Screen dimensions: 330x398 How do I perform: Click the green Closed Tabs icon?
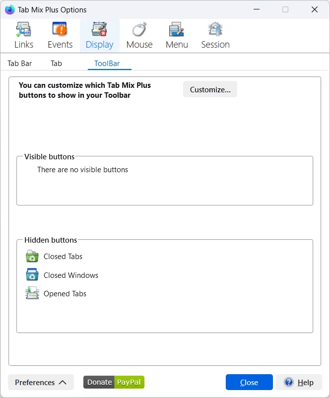[32, 257]
